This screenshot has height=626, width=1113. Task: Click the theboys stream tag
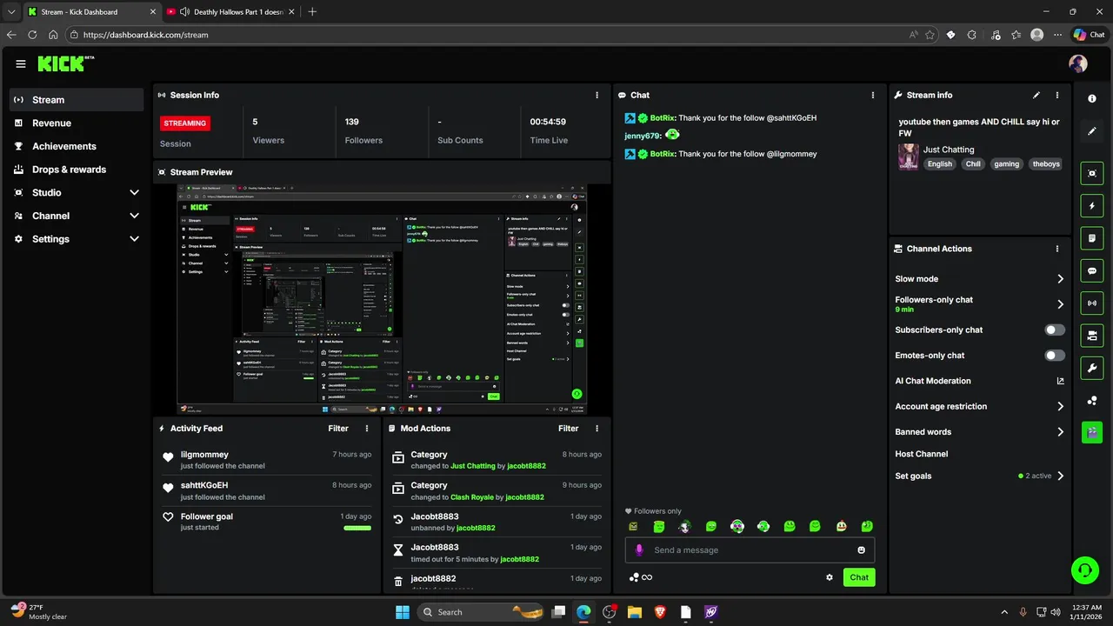click(x=1046, y=164)
